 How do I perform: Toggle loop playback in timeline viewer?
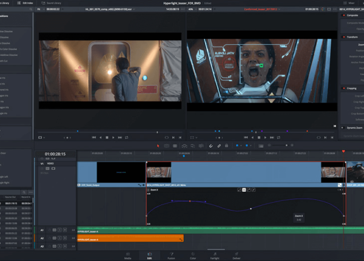point(278,137)
